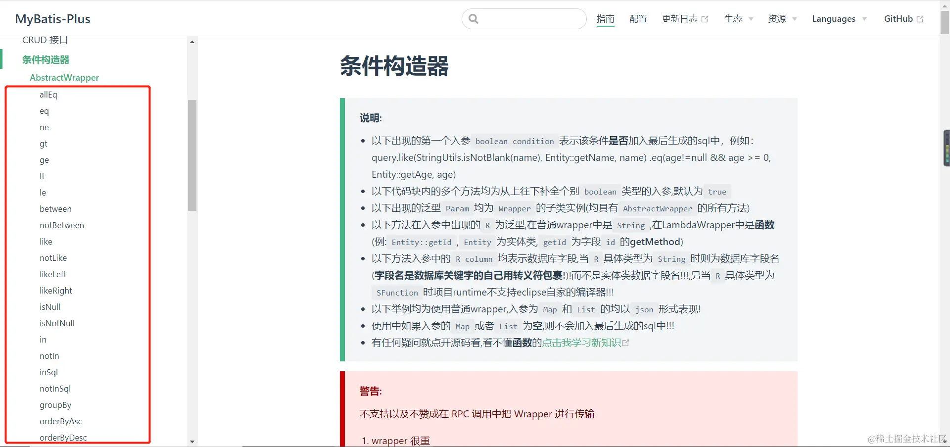
Task: Click the scroll-down arrow on sidebar scrollbar
Action: click(192, 441)
